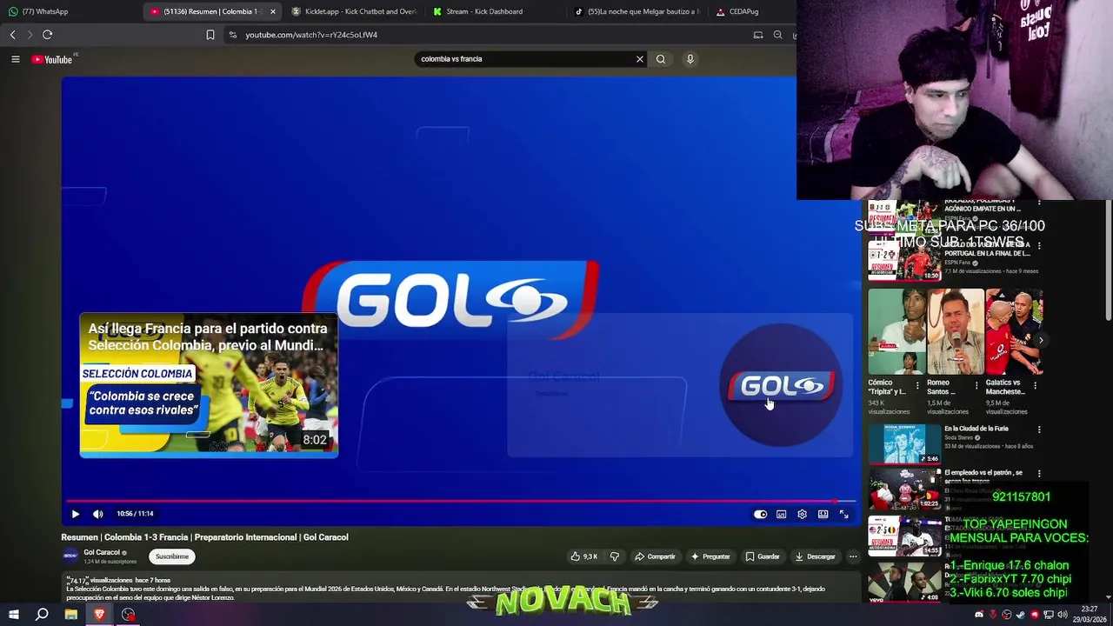
Task: Click the YouTube logo
Action: click(52, 59)
